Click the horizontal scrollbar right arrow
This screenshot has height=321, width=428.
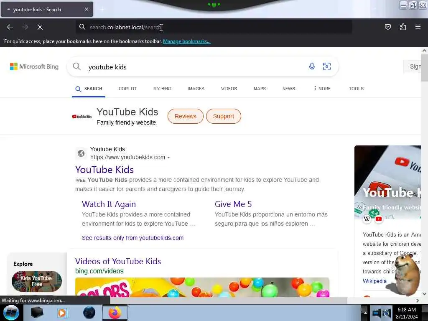(418, 301)
